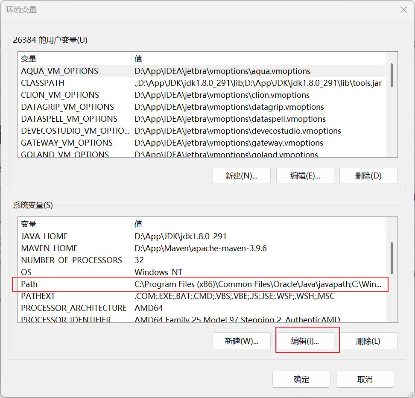
Task: Click the highlighted 编辑(I) button
Action: click(x=307, y=340)
